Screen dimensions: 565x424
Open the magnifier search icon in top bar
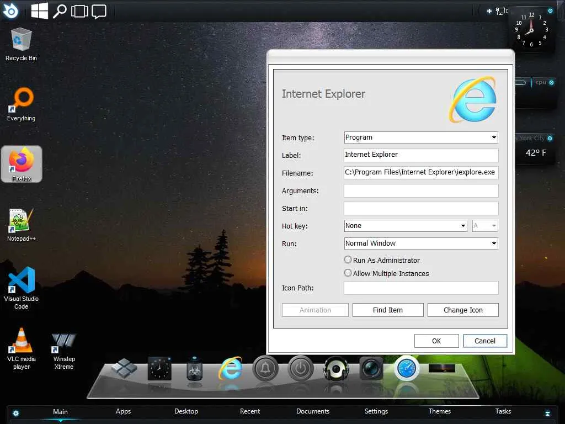[60, 11]
